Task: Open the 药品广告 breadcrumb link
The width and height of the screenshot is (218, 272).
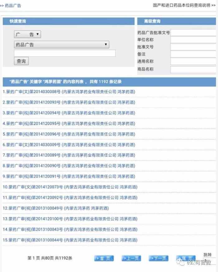Action: click(x=13, y=6)
